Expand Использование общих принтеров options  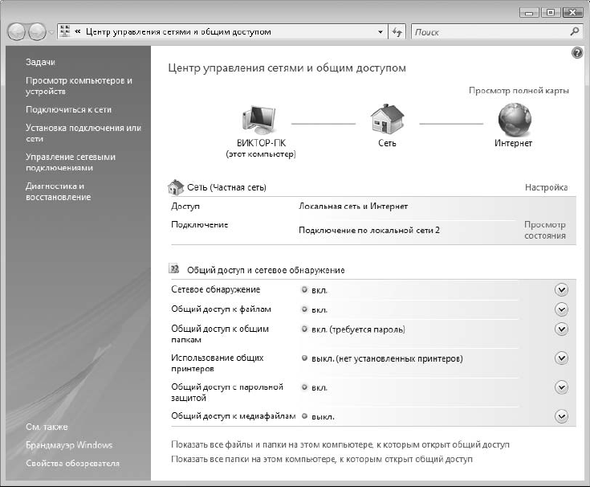(561, 358)
